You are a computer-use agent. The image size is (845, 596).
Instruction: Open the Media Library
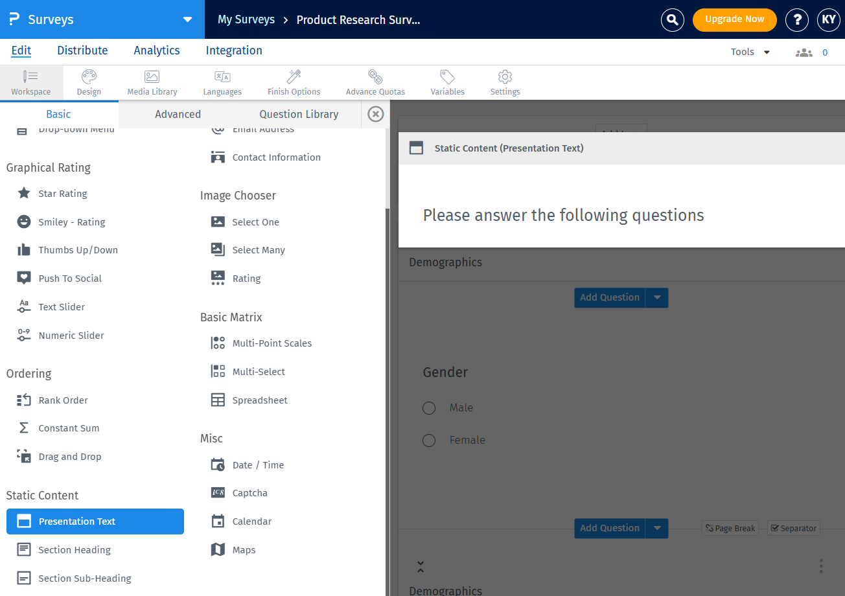coord(152,83)
